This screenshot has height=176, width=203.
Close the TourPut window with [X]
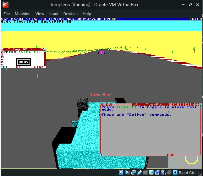tap(196, 104)
